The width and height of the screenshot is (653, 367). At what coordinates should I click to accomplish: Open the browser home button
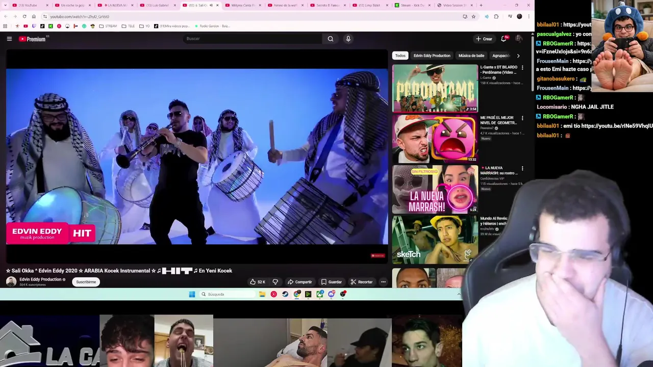pos(34,16)
